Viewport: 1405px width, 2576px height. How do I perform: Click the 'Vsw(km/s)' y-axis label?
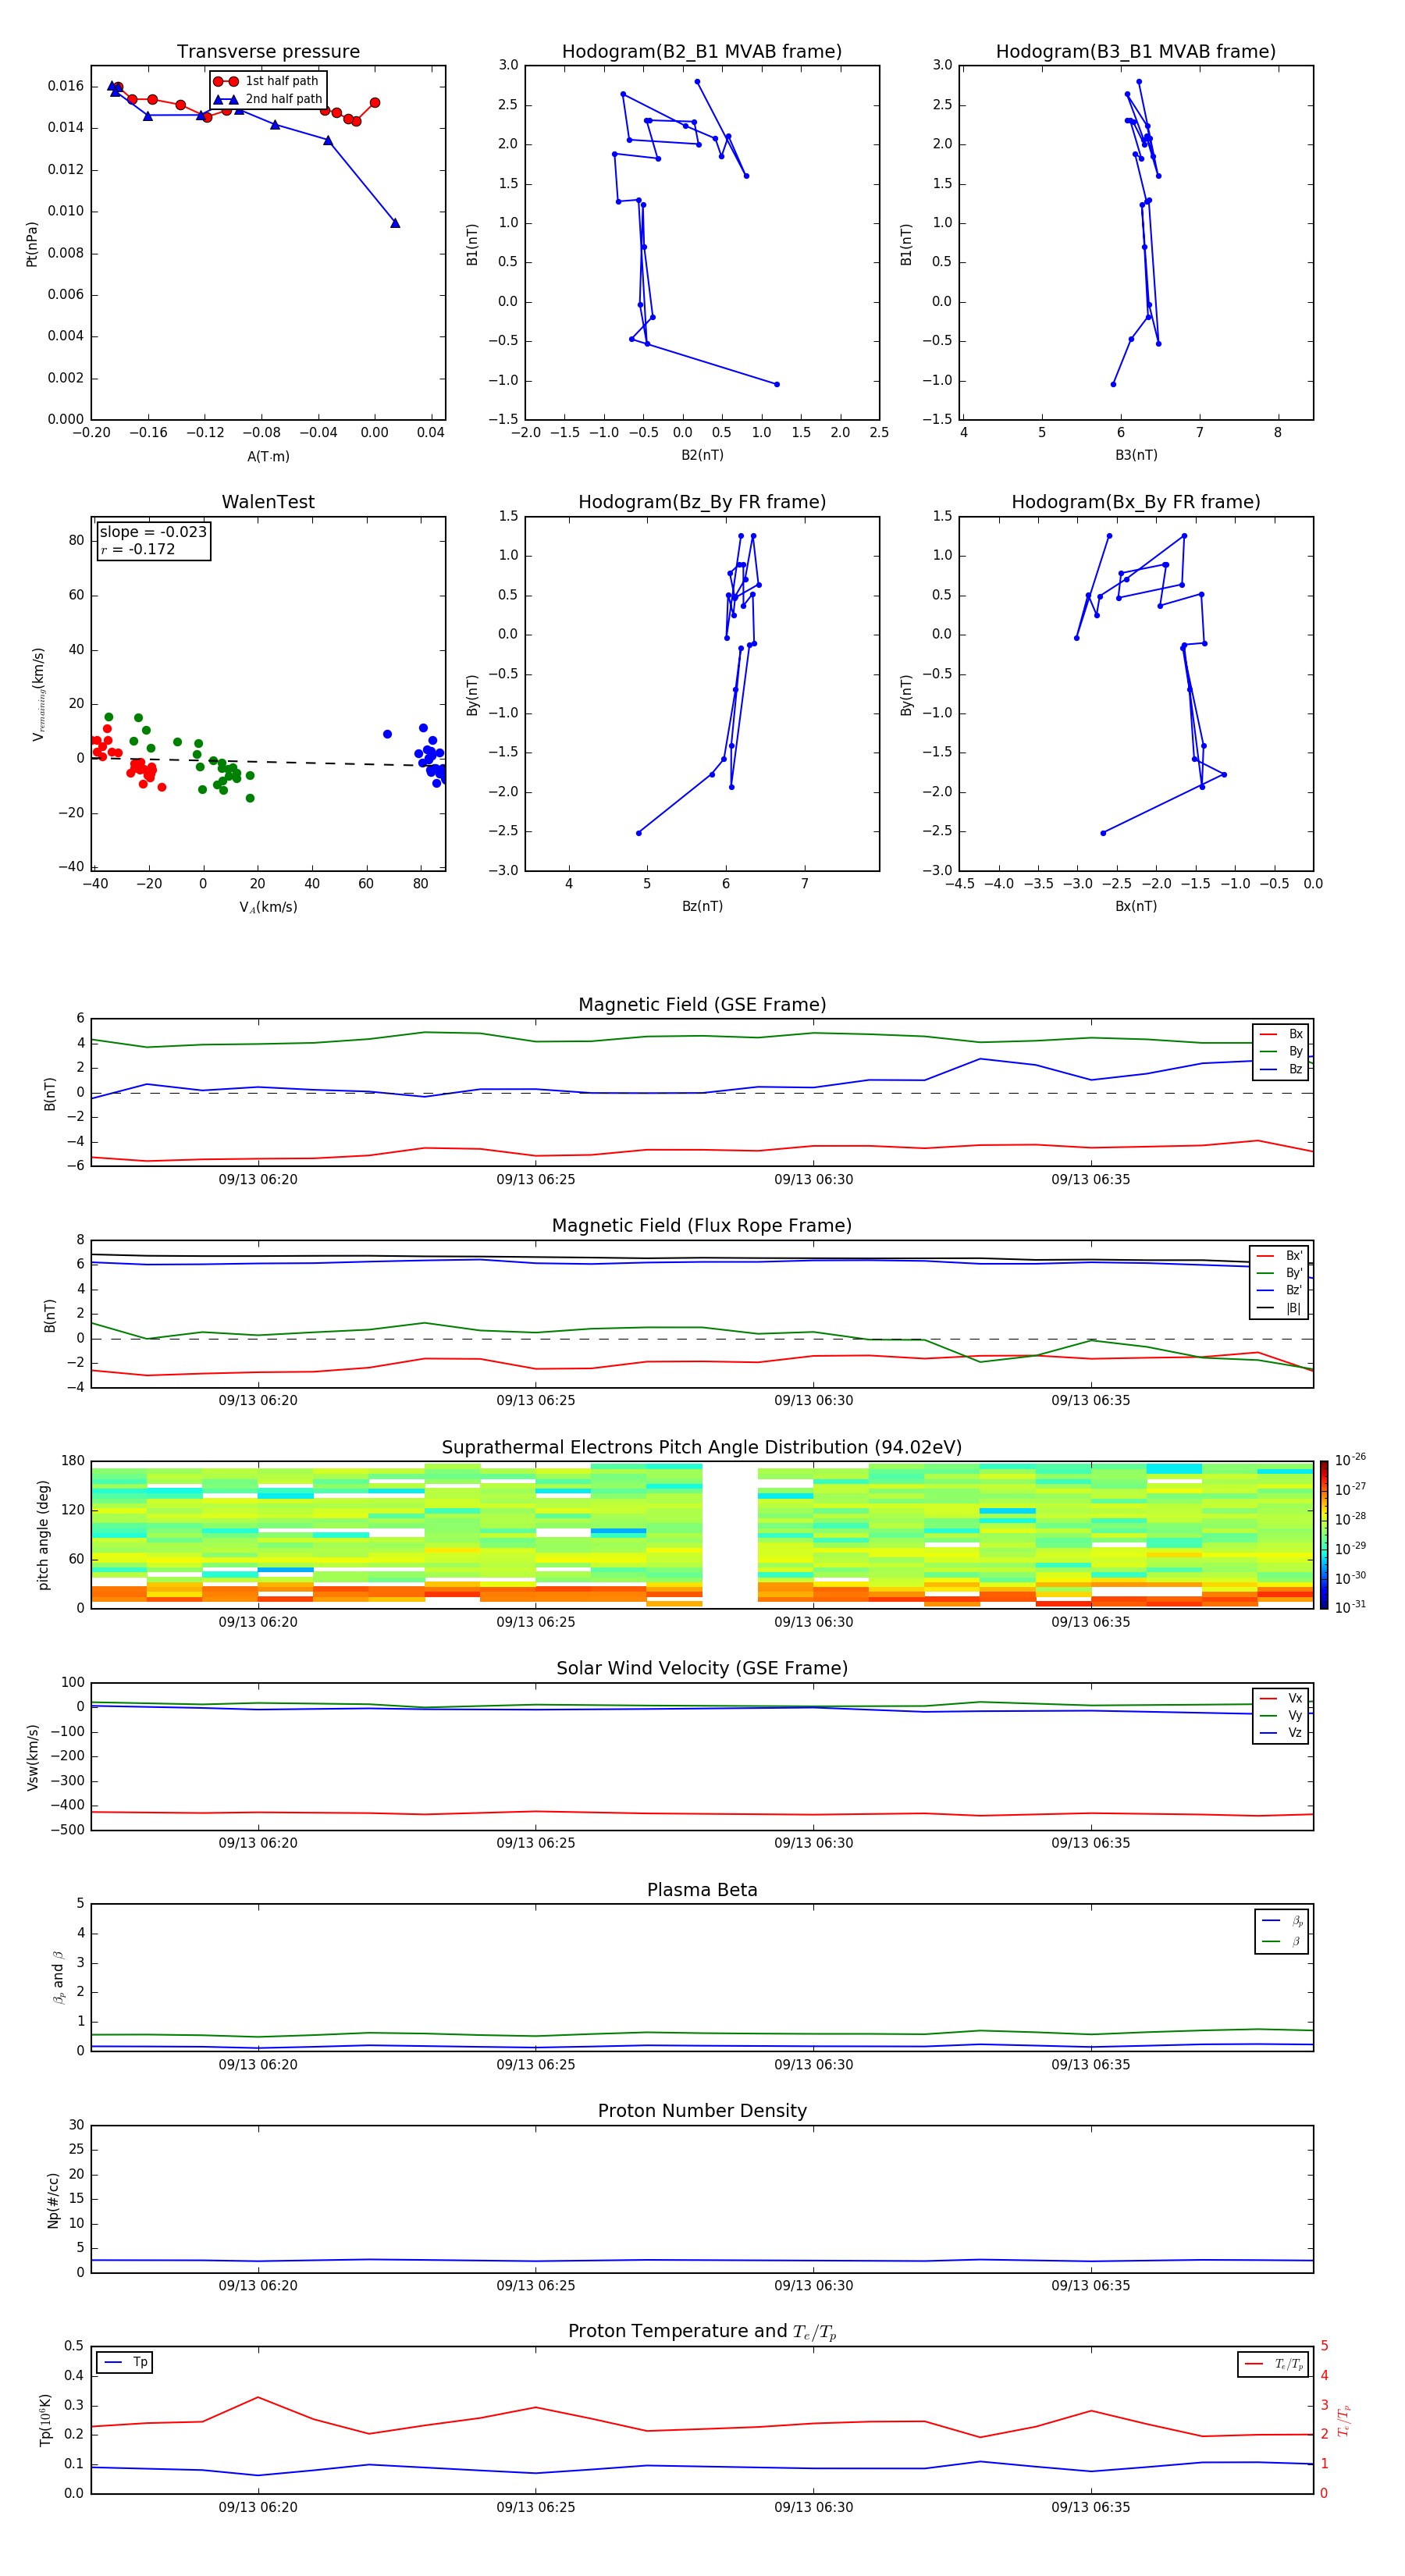(x=32, y=1757)
